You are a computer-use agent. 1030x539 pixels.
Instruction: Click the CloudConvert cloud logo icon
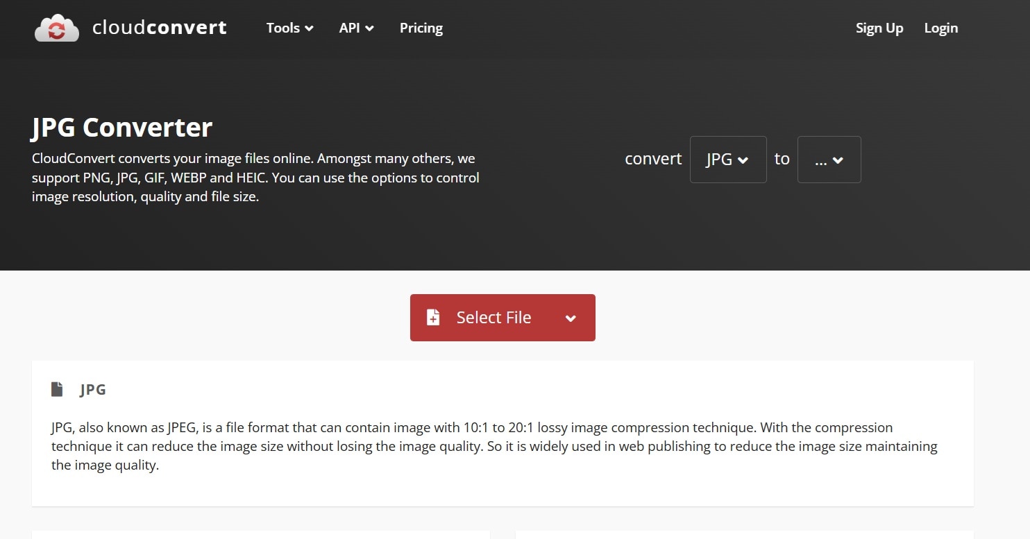(x=56, y=28)
